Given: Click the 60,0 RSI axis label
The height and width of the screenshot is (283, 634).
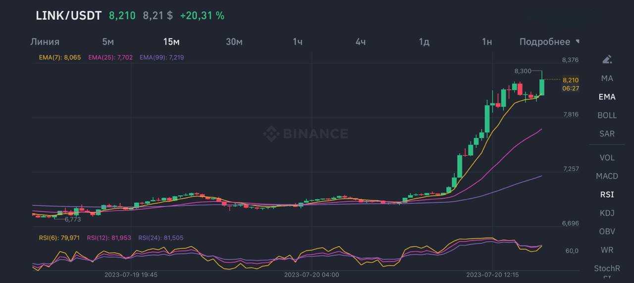Looking at the screenshot, I should pos(572,251).
